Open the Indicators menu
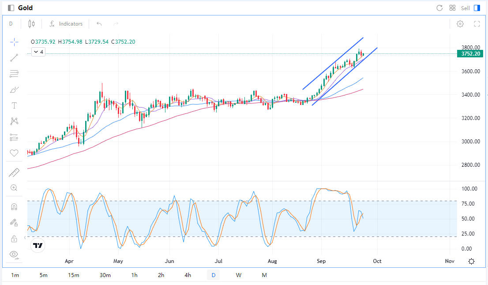Image resolution: width=488 pixels, height=285 pixels. click(x=66, y=24)
